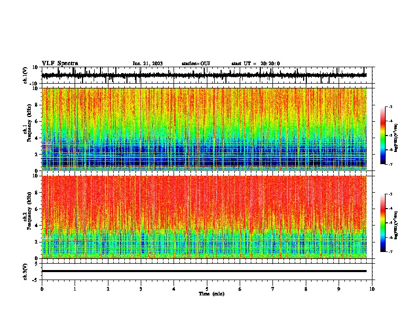Click the "ch.1(V)" axis label
Screen dimensions: 419x324
pos(25,75)
